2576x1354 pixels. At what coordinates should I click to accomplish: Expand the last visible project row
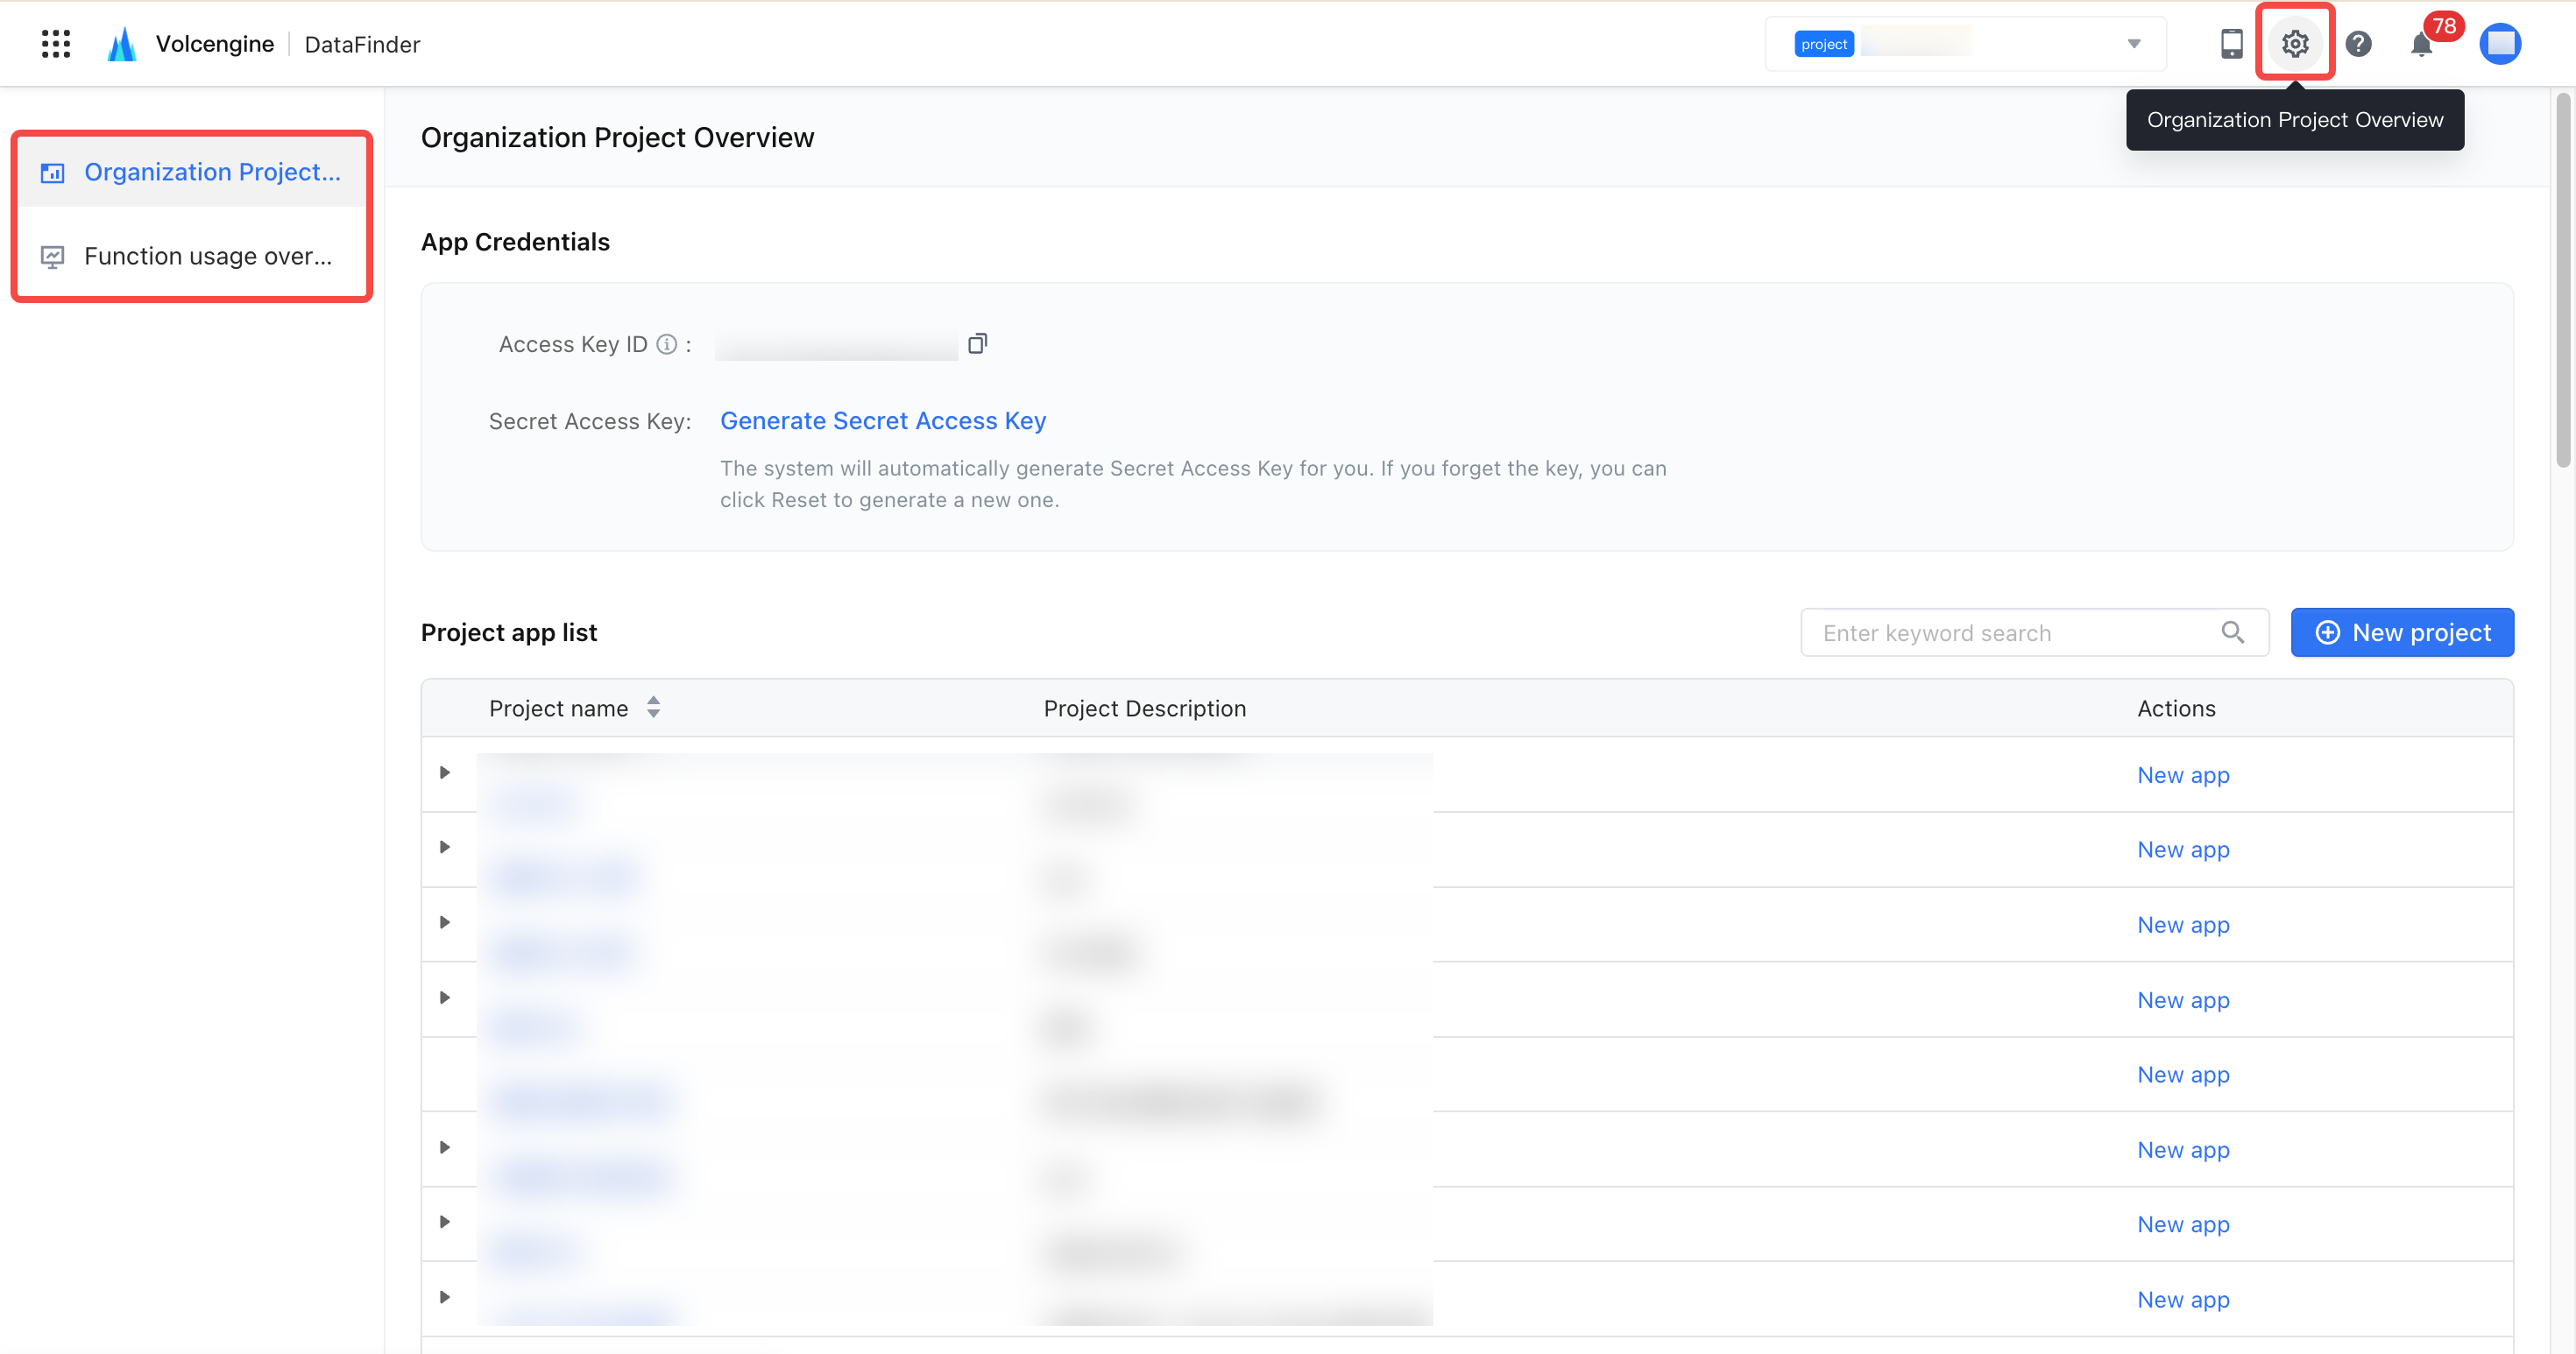pyautogui.click(x=445, y=1297)
